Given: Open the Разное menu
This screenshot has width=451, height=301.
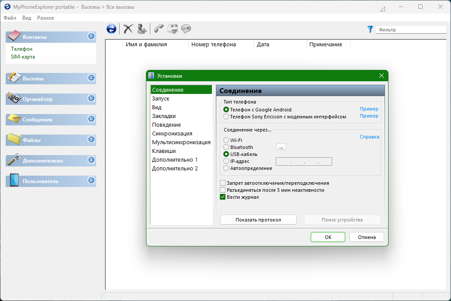Looking at the screenshot, I should 45,18.
